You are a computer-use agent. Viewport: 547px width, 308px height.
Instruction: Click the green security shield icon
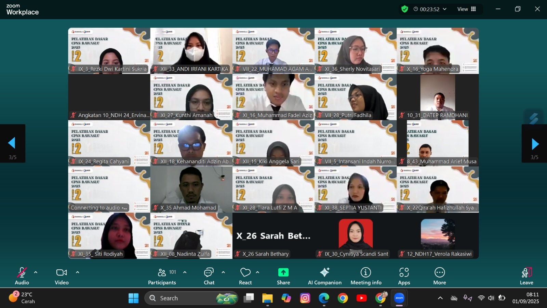[404, 9]
